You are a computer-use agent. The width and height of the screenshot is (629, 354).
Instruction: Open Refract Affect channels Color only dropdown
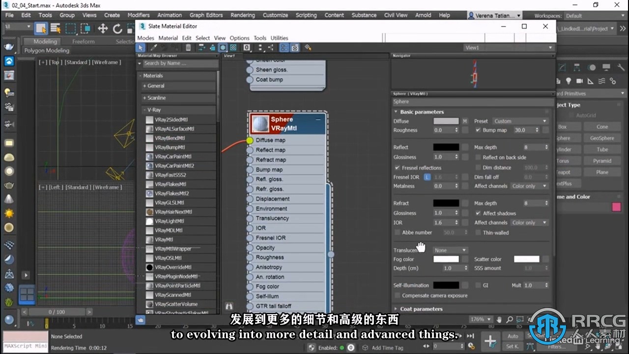click(x=530, y=223)
